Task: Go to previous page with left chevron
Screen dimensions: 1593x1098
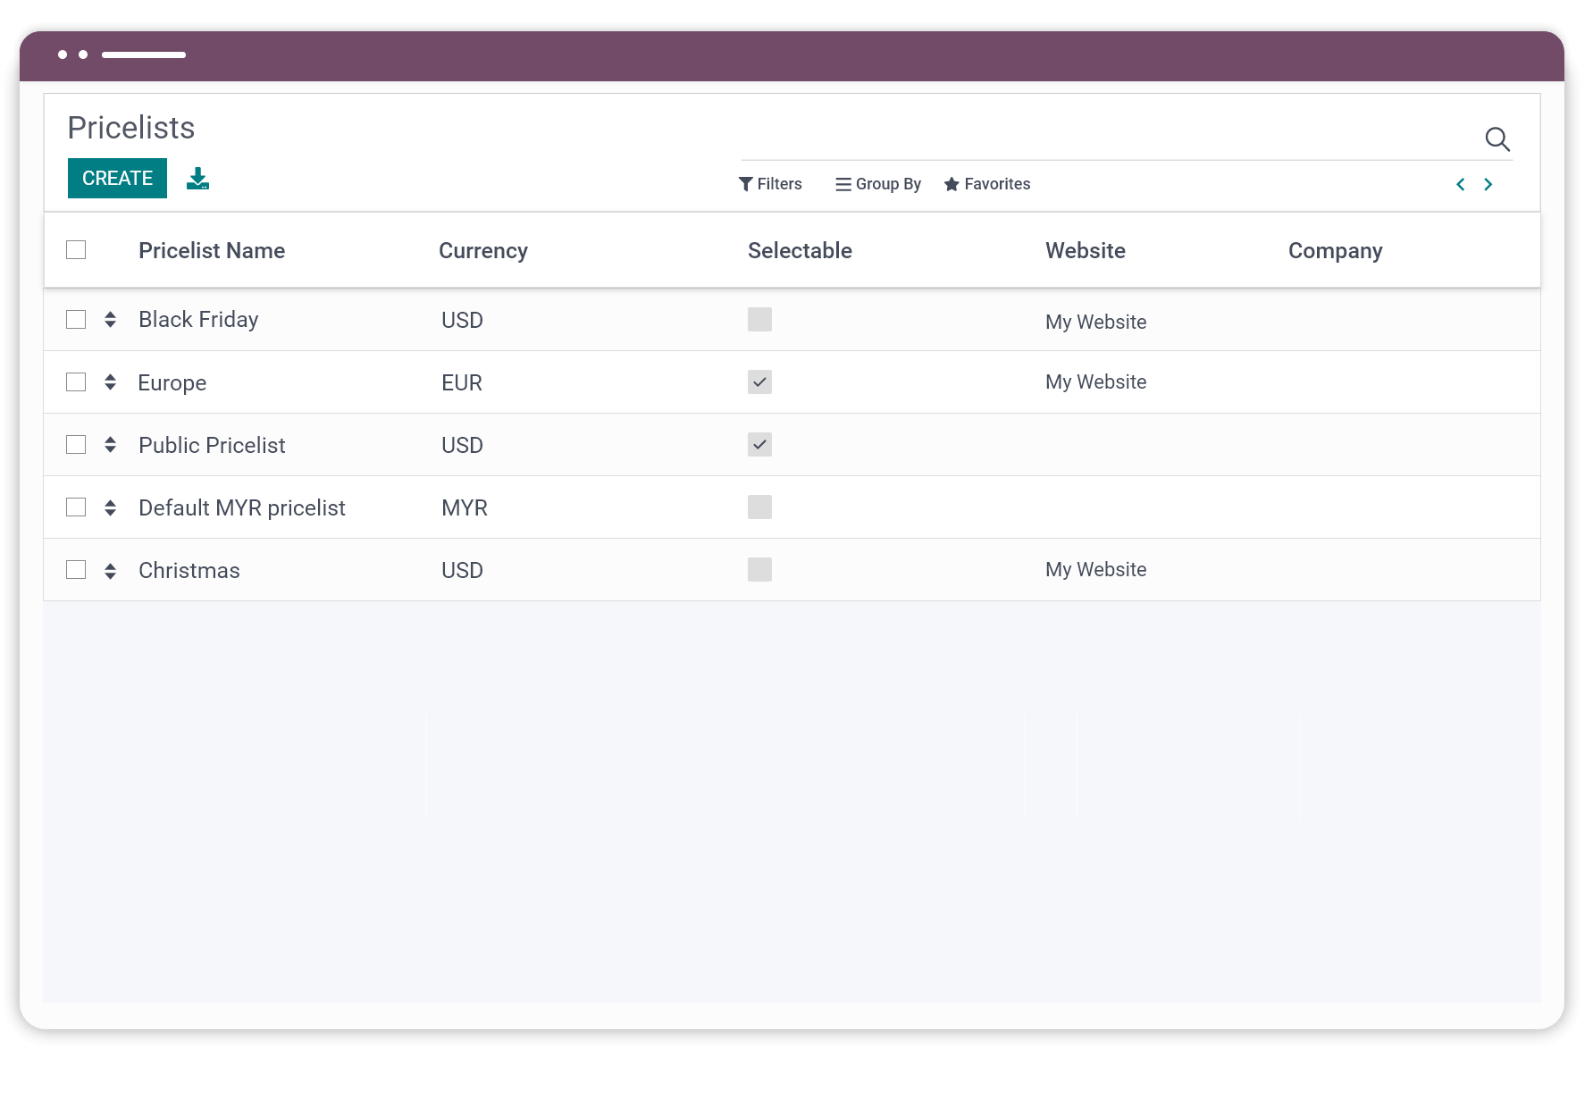Action: [1460, 184]
